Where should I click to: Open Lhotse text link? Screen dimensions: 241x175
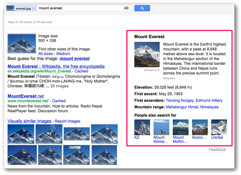click(217, 137)
